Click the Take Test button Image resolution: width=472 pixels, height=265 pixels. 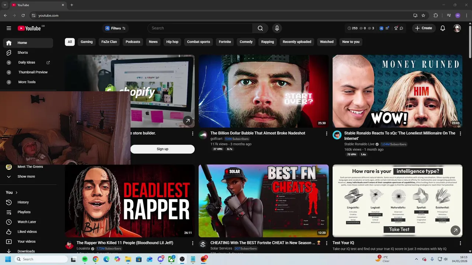point(399,229)
